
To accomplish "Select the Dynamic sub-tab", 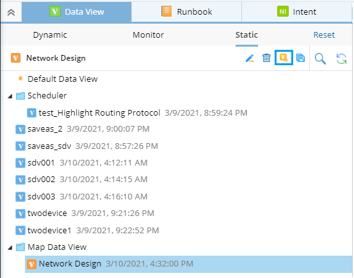I will 50,35.
